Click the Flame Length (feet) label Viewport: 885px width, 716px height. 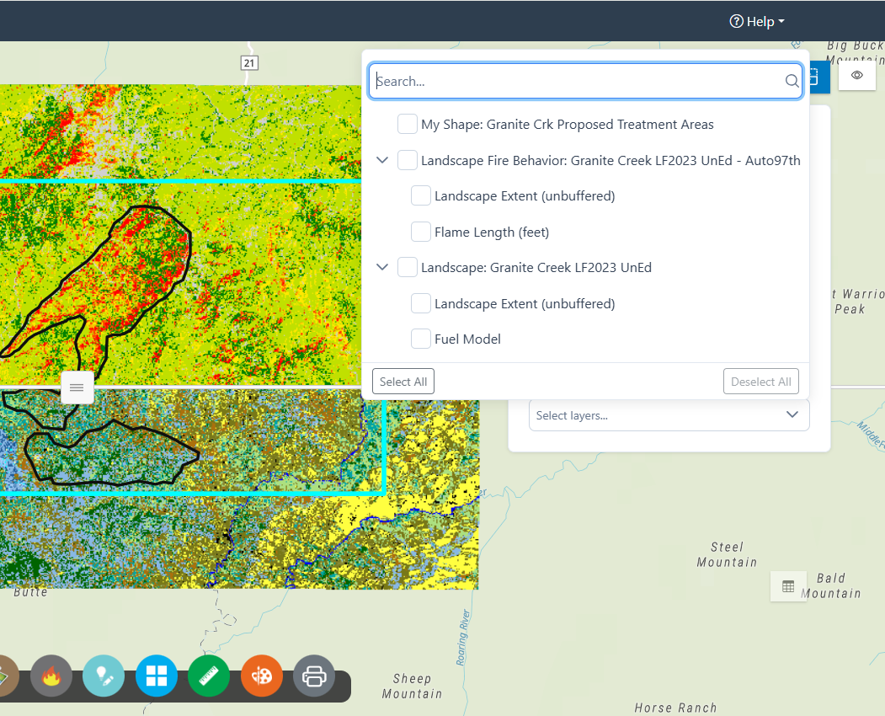492,232
